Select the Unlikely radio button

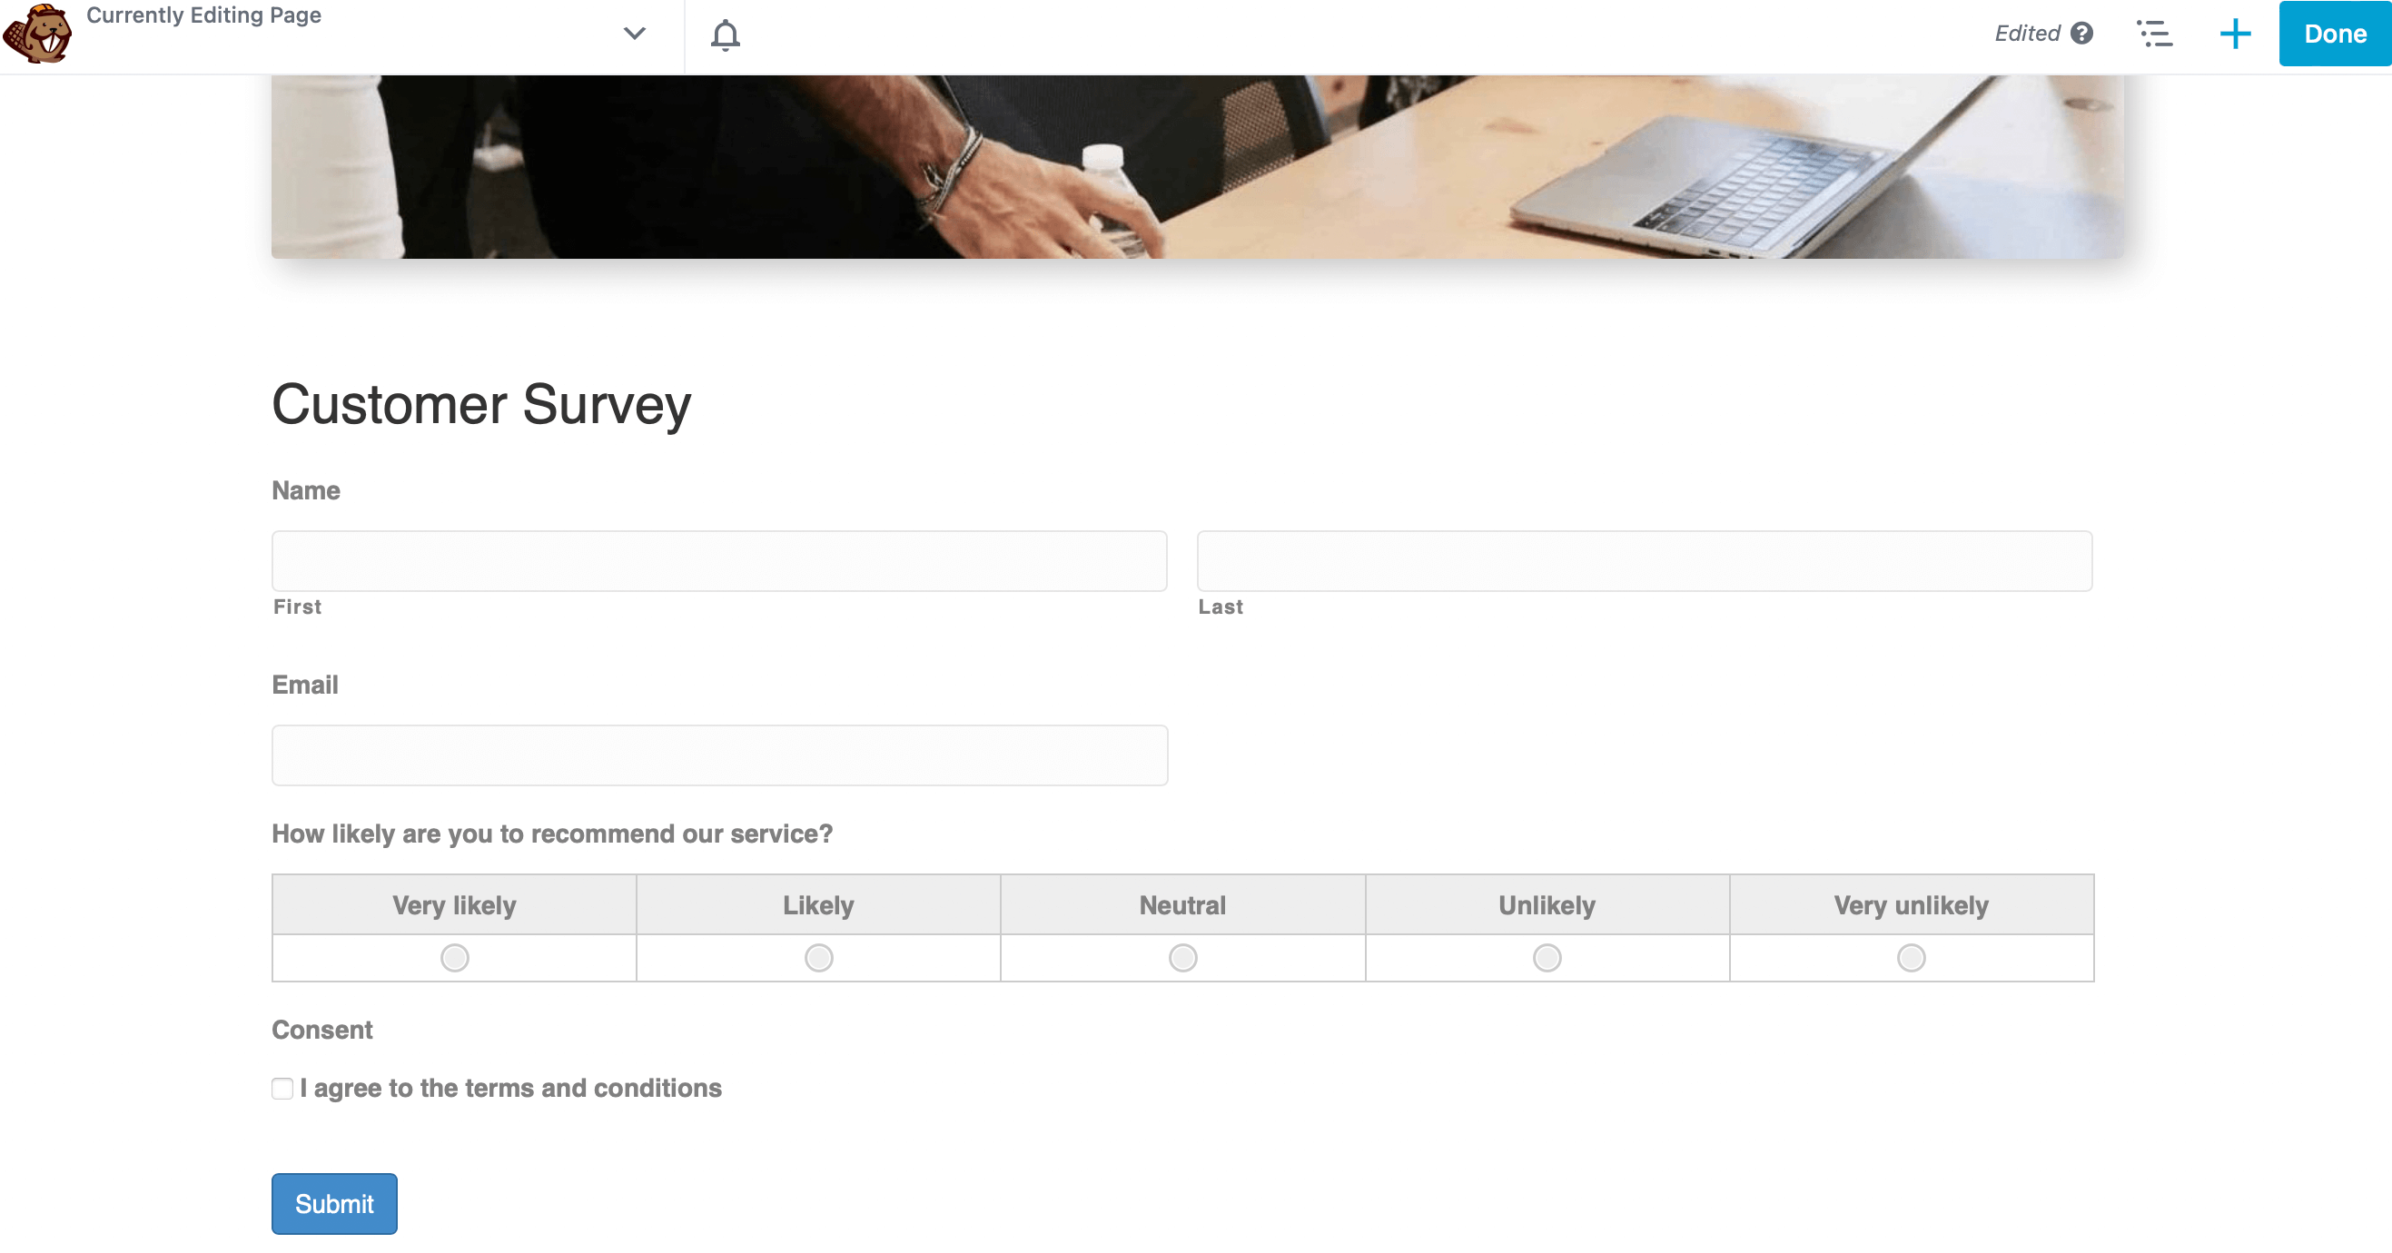(x=1546, y=957)
